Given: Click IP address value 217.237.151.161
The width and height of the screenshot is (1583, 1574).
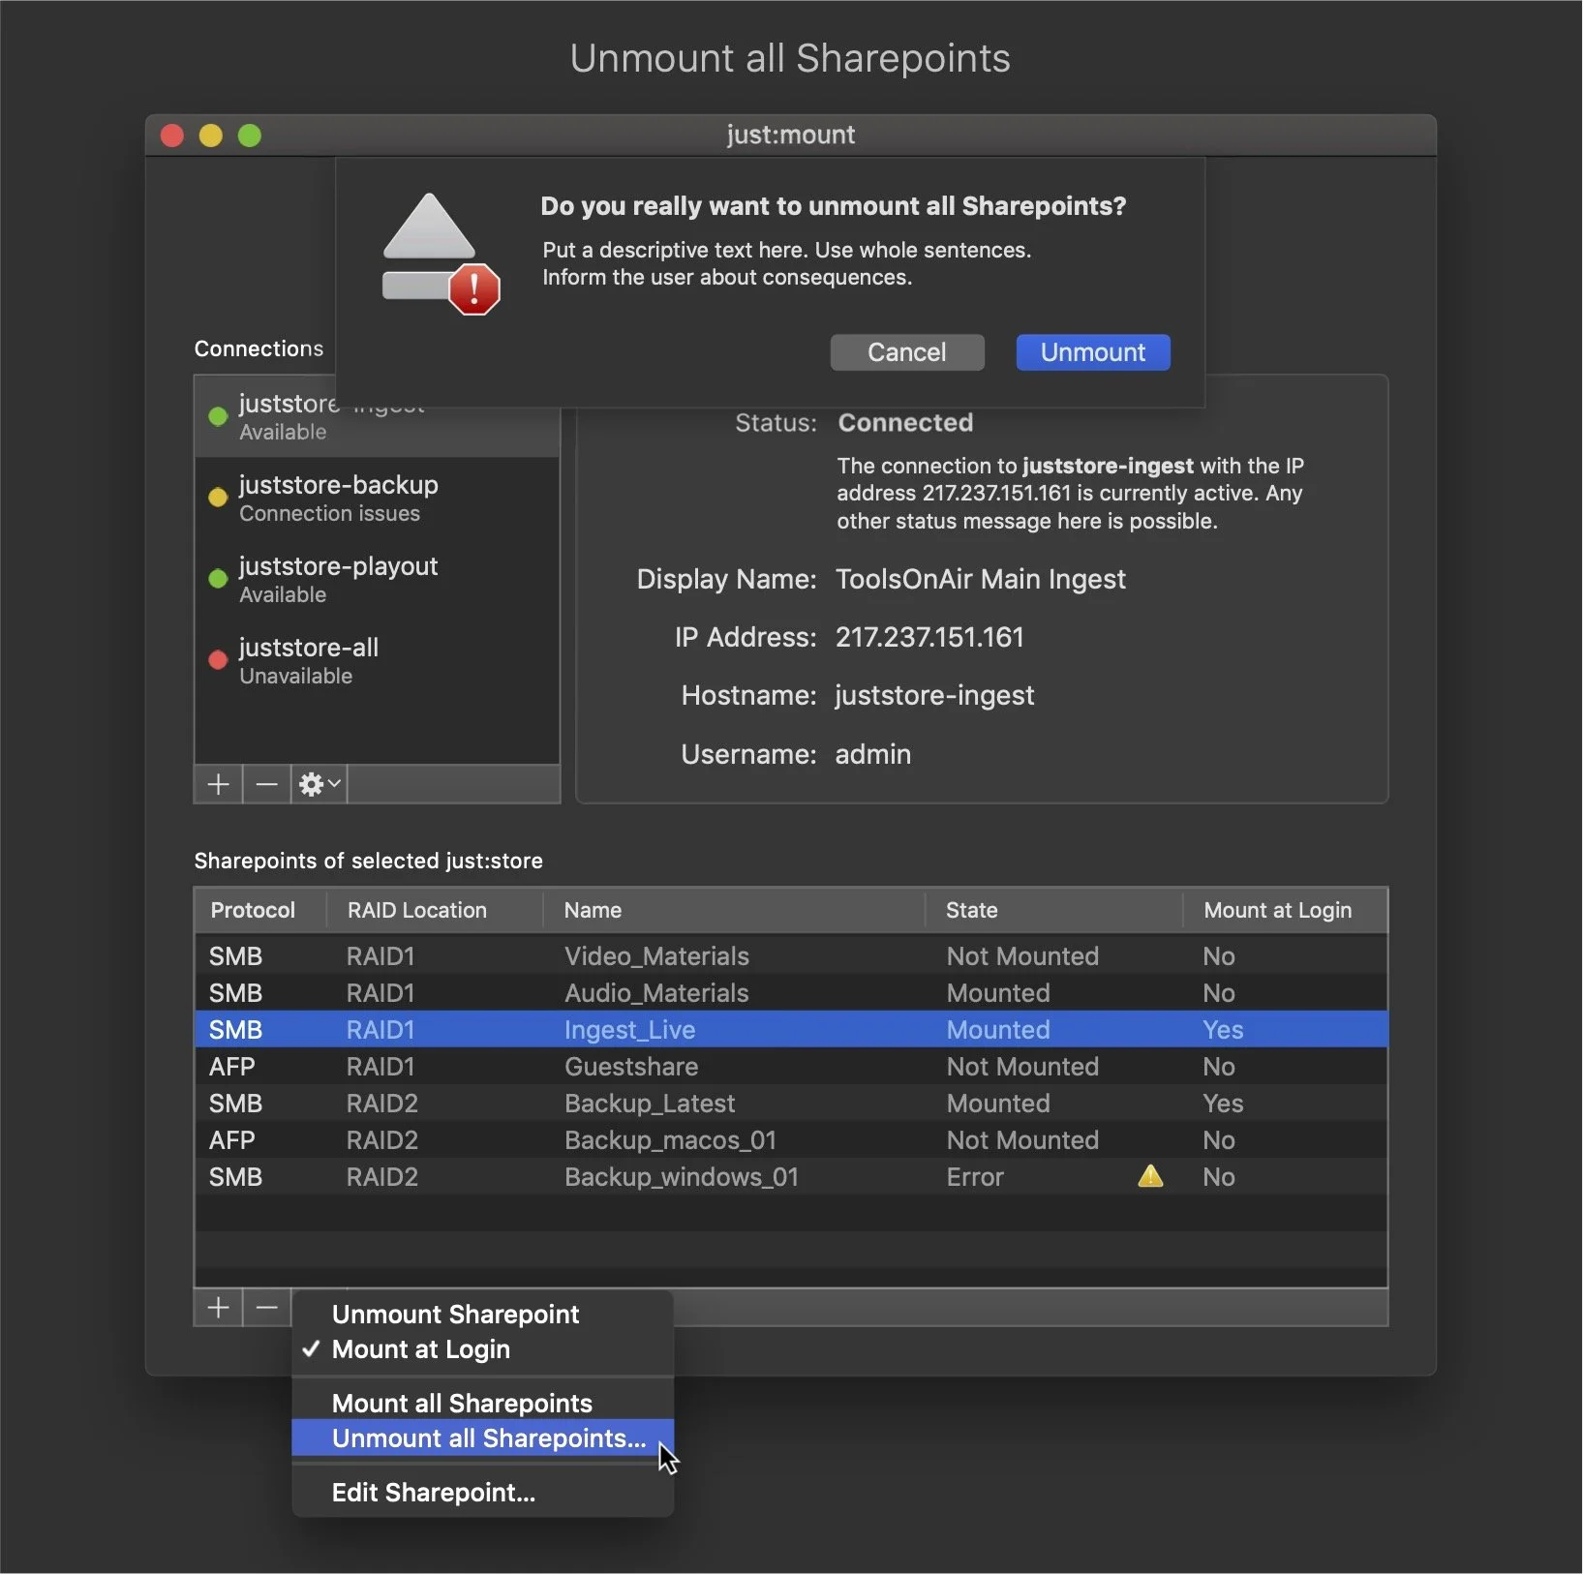Looking at the screenshot, I should 929,637.
